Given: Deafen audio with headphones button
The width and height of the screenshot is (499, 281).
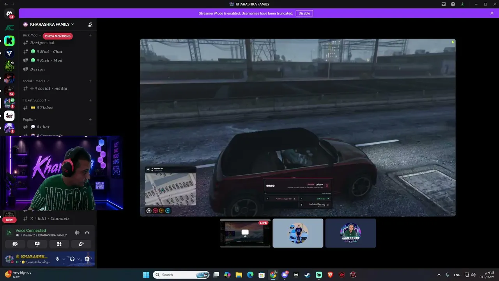Looking at the screenshot, I should pos(72,259).
